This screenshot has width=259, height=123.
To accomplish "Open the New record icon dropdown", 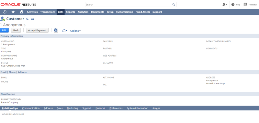I will pos(64,31).
